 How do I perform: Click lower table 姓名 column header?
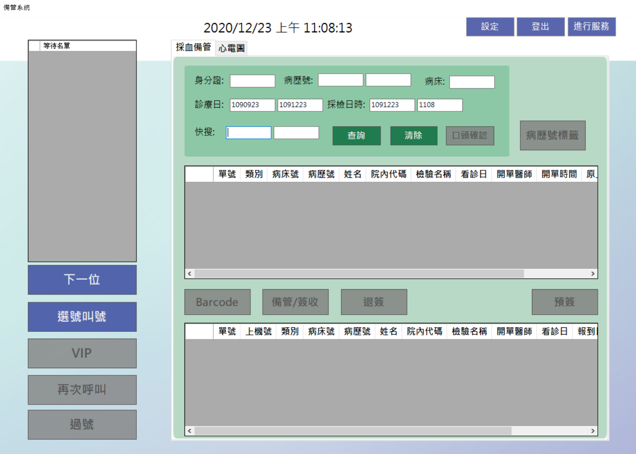click(x=388, y=331)
